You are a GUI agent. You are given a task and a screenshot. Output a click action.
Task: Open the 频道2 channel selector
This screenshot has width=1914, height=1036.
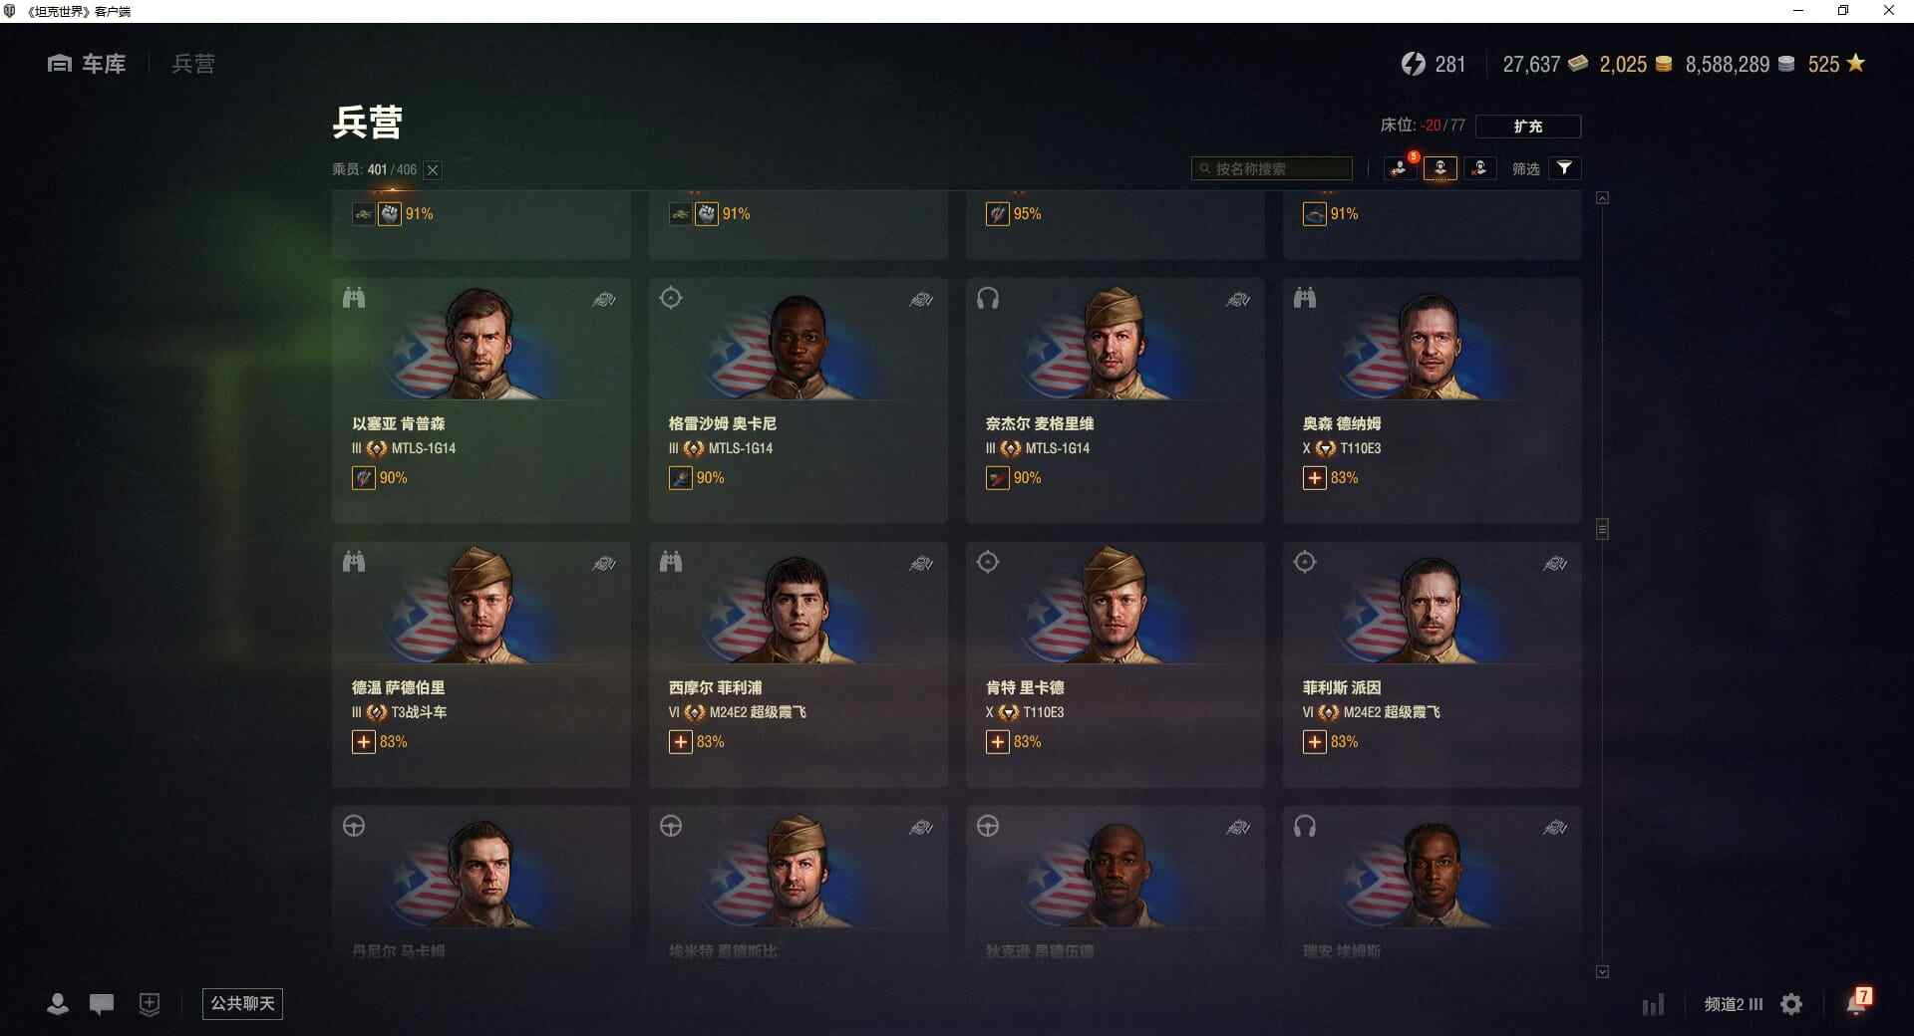pos(1733,1004)
